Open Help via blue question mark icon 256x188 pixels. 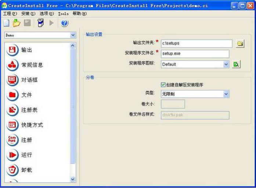click(x=65, y=23)
